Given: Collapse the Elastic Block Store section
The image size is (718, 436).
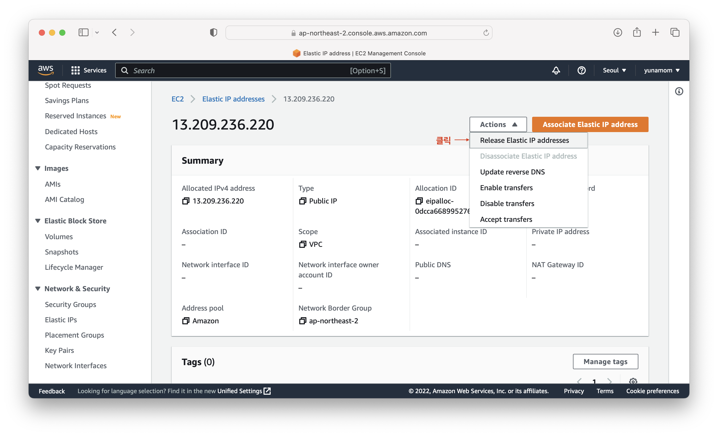Looking at the screenshot, I should 38,221.
